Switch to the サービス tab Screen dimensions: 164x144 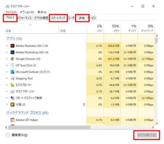point(92,18)
